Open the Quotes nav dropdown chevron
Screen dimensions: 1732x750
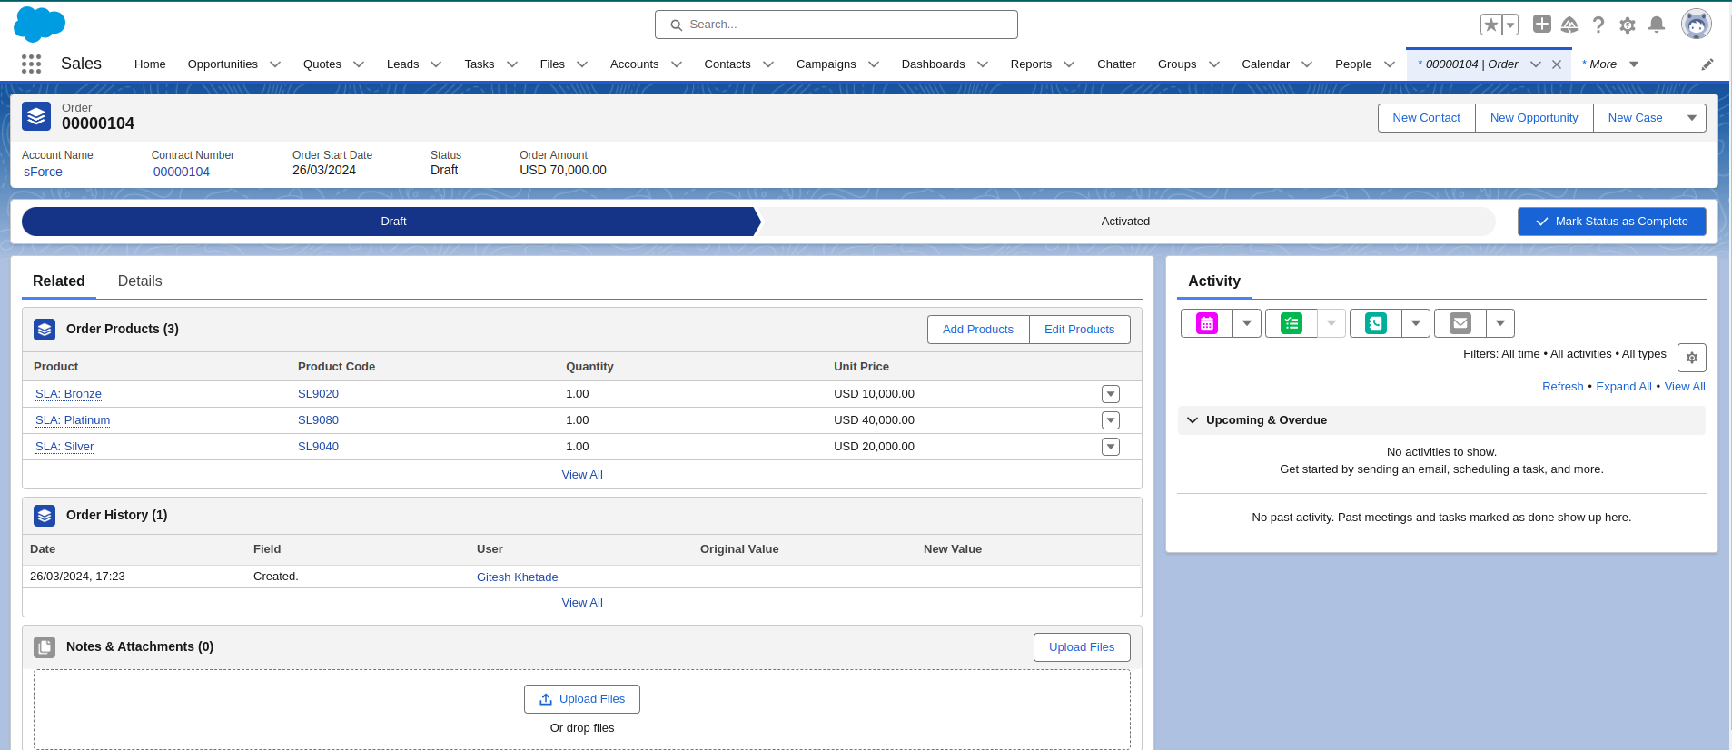click(x=359, y=64)
